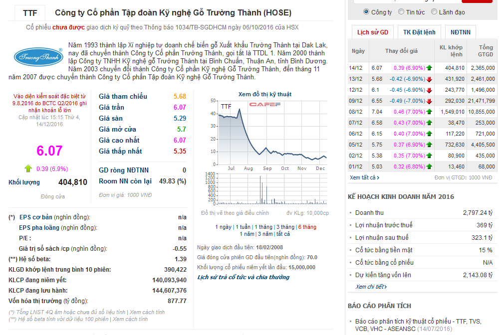Switch to the TK Đặt lệnh tab
This screenshot has height=335, width=502.
419,32
